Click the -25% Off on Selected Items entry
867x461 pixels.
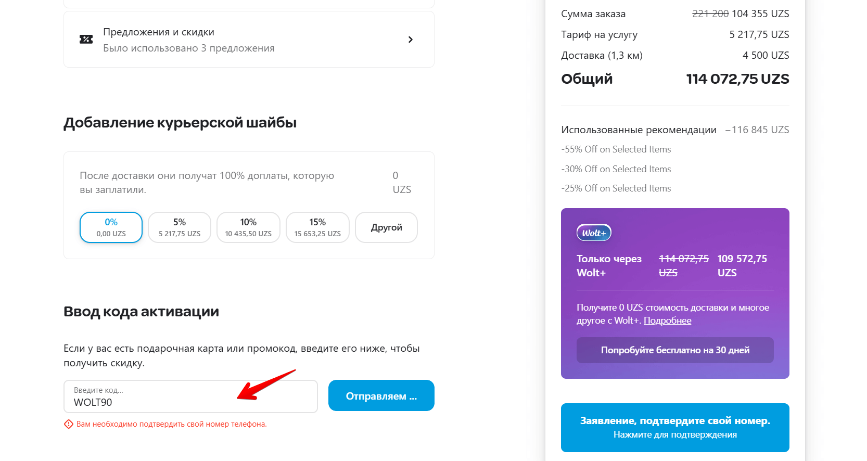[616, 188]
